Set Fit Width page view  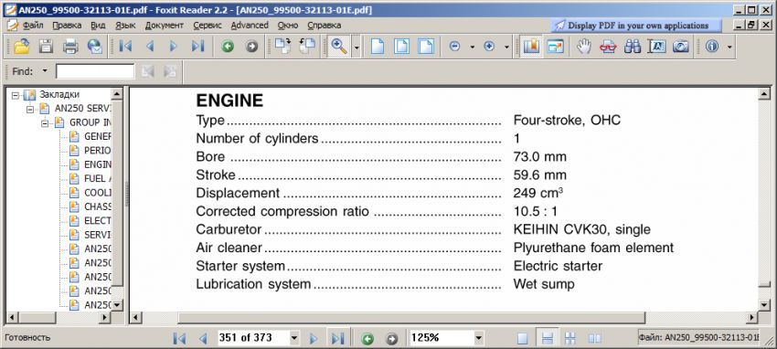(426, 47)
